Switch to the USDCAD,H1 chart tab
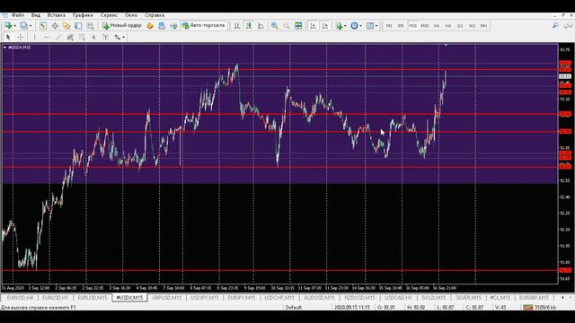Image resolution: width=575 pixels, height=323 pixels. [x=398, y=298]
